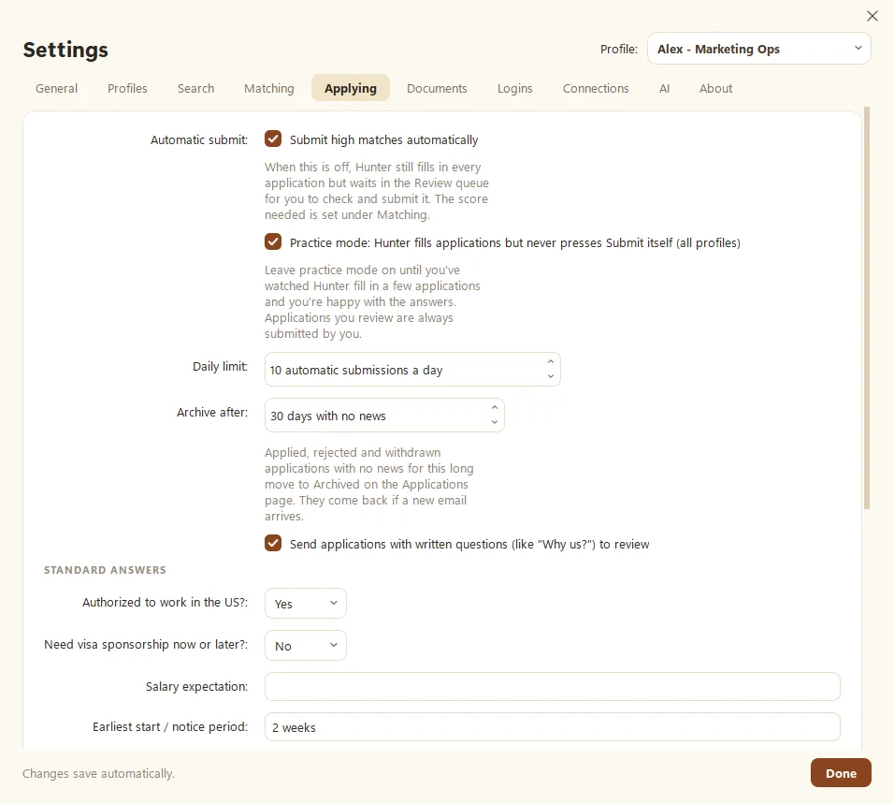894x804 pixels.
Task: Click the Settings heading text
Action: point(65,50)
